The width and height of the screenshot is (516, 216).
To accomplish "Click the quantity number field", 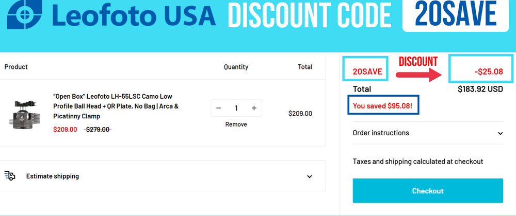I will 236,108.
